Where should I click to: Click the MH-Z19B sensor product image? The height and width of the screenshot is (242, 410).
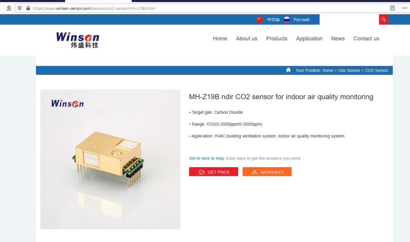[110, 160]
